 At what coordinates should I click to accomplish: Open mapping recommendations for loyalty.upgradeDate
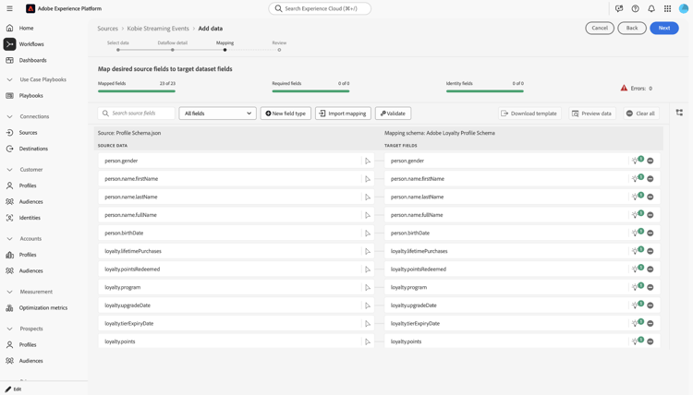pos(638,305)
